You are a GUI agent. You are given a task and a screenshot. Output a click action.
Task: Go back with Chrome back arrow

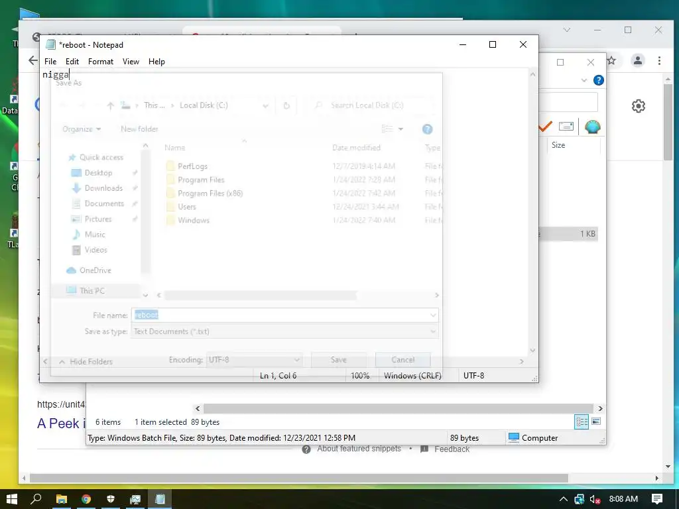pos(33,60)
